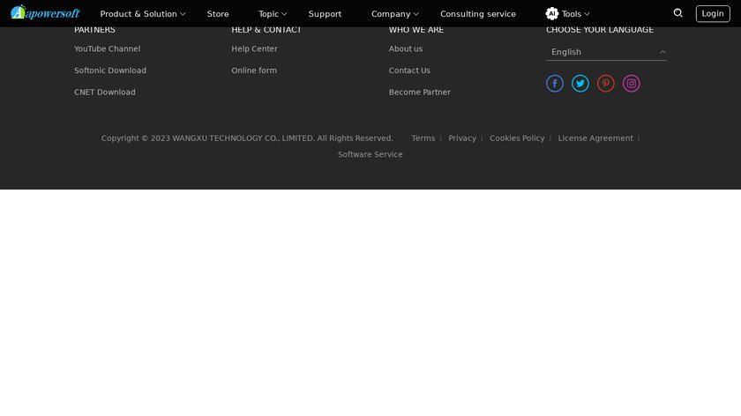Expand the Product & Solution menu
This screenshot has height=416, width=741.
(x=142, y=14)
